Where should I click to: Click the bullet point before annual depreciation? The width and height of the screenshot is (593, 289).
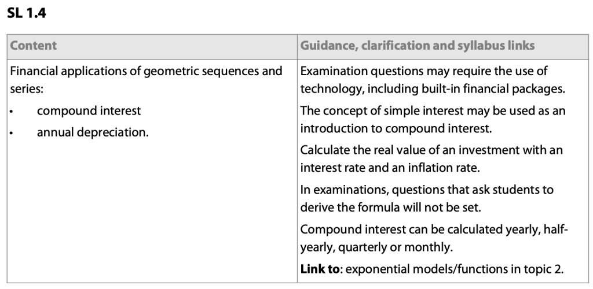click(x=12, y=133)
